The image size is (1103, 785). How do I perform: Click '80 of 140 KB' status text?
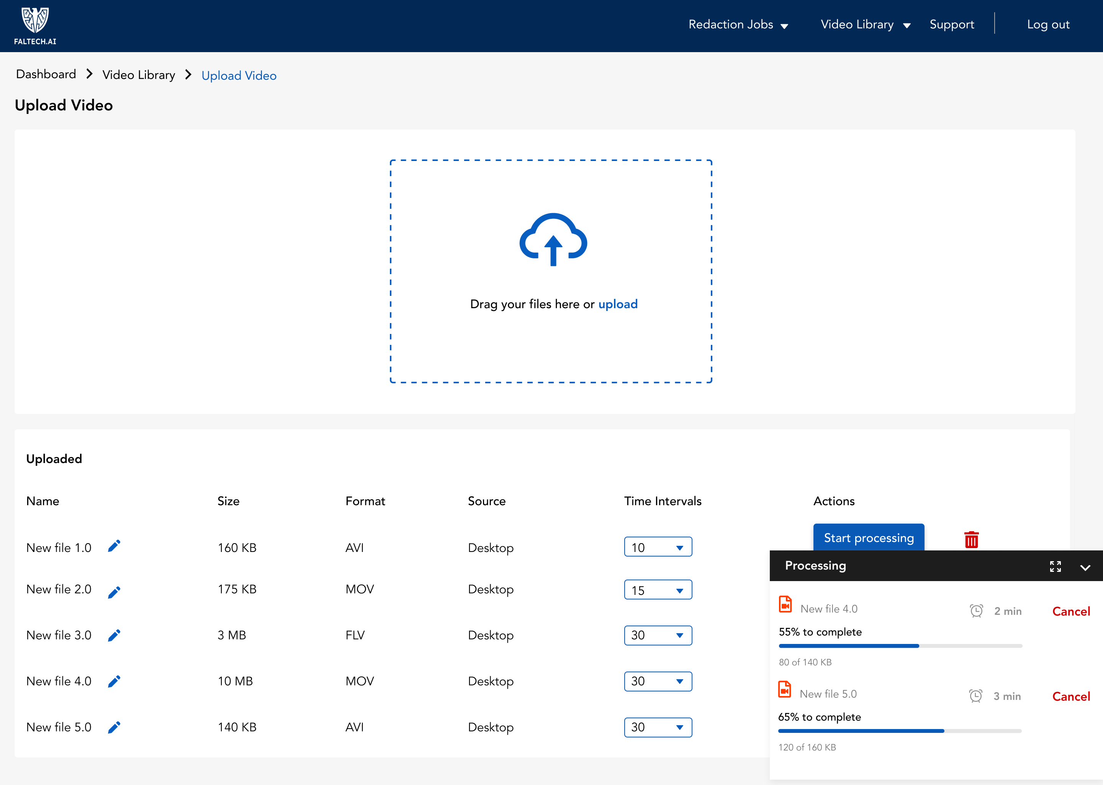click(805, 662)
